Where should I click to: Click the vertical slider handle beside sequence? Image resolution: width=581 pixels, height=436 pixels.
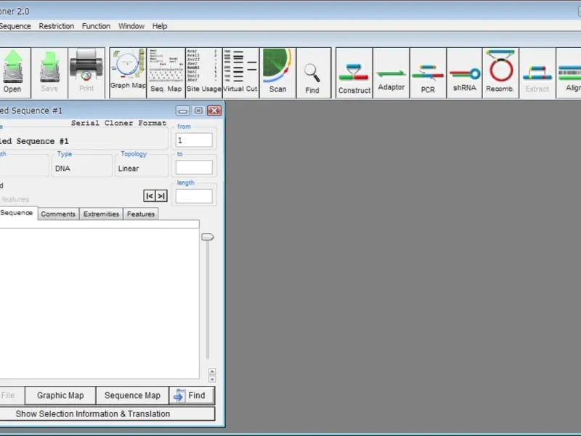click(x=208, y=237)
